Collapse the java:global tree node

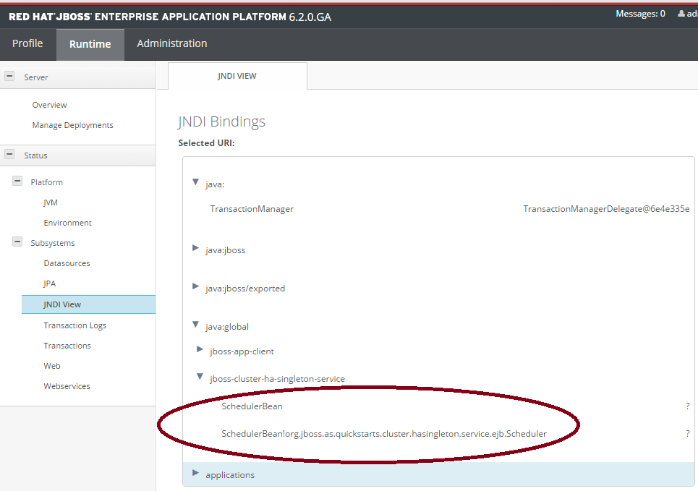click(195, 325)
